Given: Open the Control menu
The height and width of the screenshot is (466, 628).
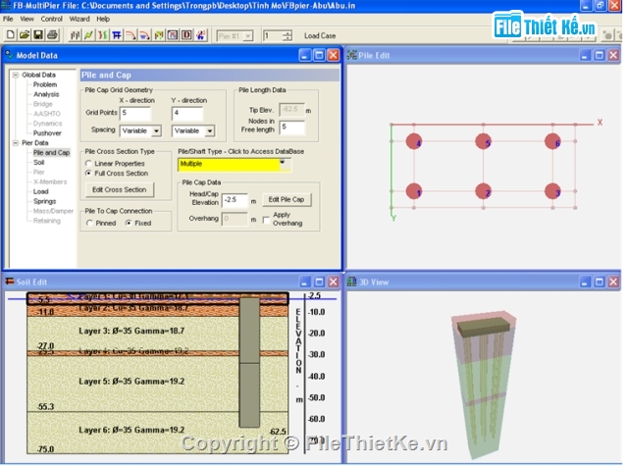Looking at the screenshot, I should (51, 19).
